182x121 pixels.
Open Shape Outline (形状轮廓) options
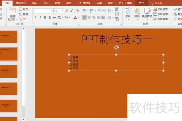click(161, 14)
